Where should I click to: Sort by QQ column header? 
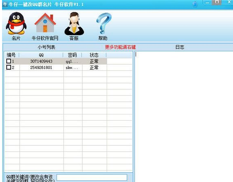[41, 55]
